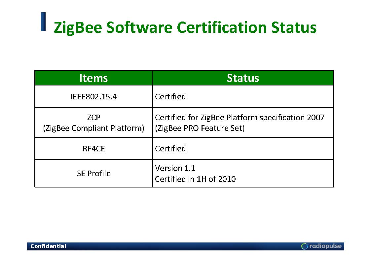The width and height of the screenshot is (371, 263).
Task: Select the ZCP item label
Action: point(93,118)
